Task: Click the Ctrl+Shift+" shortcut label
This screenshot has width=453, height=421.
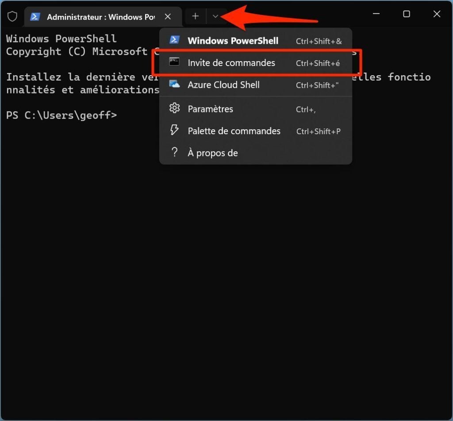Action: tap(317, 85)
